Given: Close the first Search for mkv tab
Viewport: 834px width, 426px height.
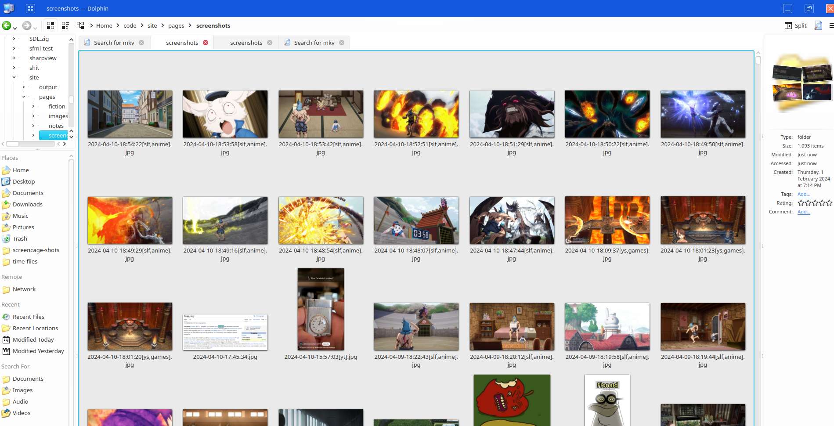Looking at the screenshot, I should pyautogui.click(x=141, y=43).
